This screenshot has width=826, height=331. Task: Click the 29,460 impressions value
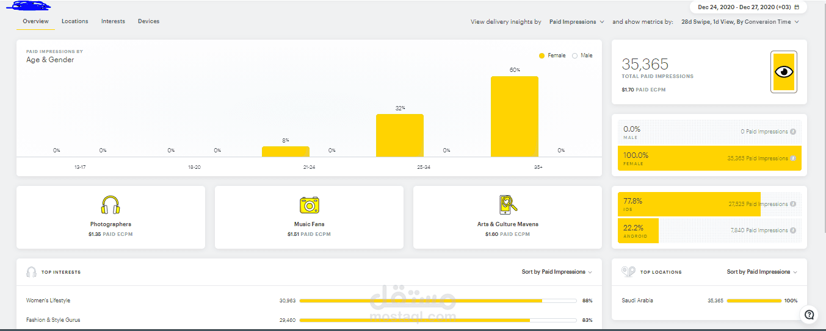[287, 320]
